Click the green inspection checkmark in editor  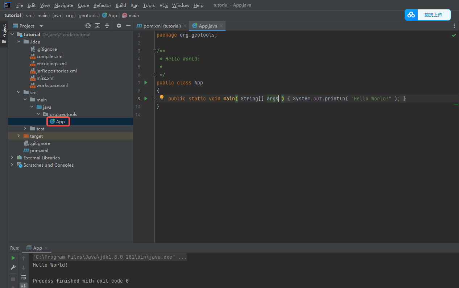tap(454, 35)
